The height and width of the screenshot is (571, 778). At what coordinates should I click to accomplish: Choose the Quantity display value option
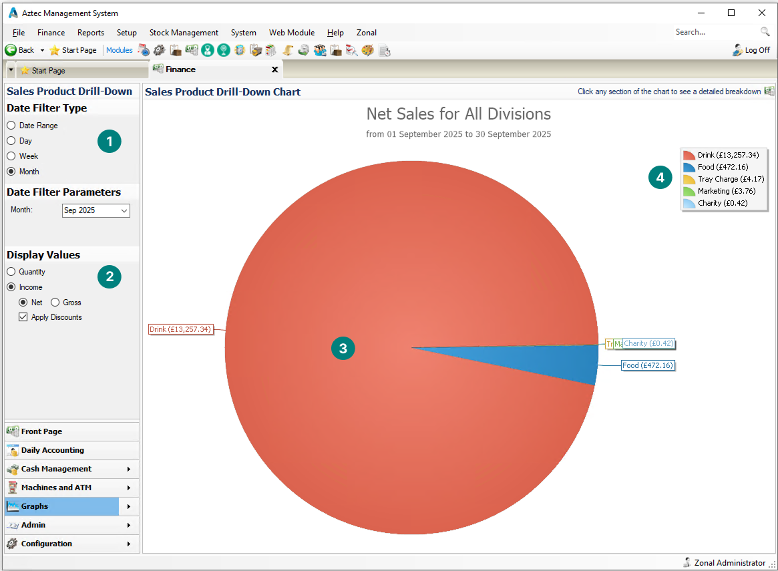click(x=11, y=272)
